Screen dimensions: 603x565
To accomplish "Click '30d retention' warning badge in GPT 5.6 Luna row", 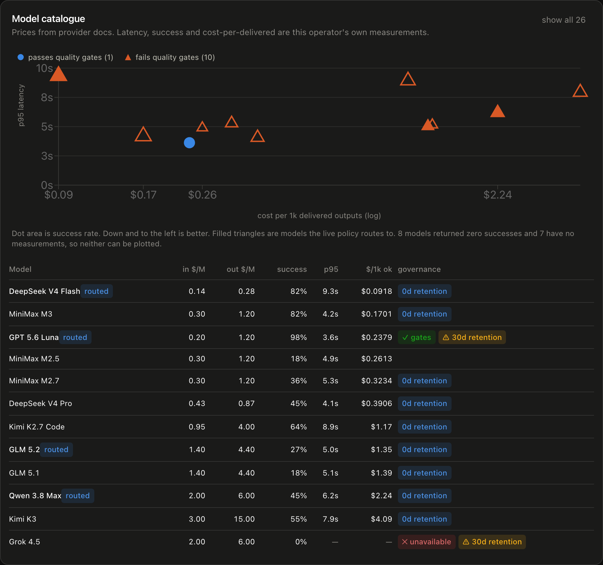I will pyautogui.click(x=472, y=337).
